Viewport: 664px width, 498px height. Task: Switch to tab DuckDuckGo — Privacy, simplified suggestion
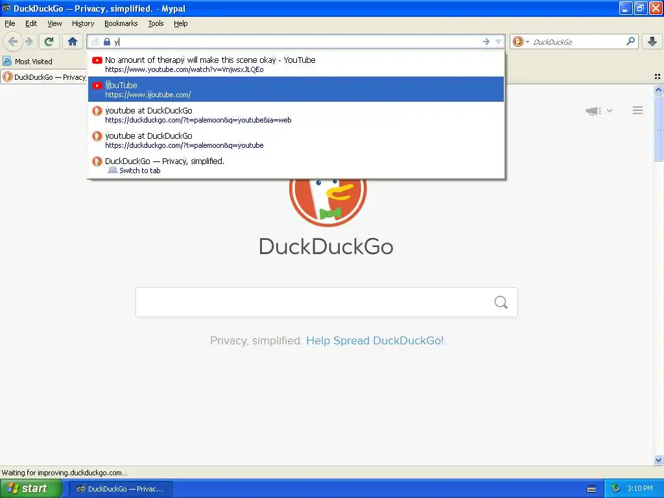(296, 165)
